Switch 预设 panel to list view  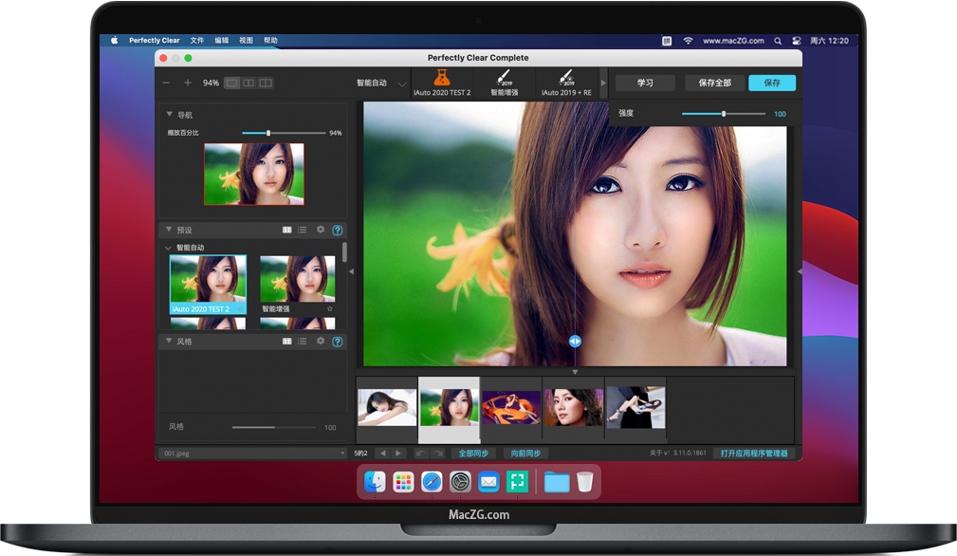303,230
